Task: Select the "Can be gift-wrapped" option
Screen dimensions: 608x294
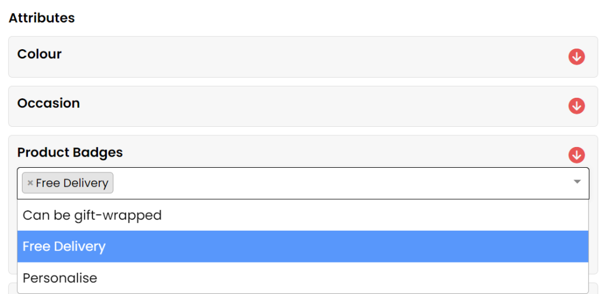Action: coord(92,215)
